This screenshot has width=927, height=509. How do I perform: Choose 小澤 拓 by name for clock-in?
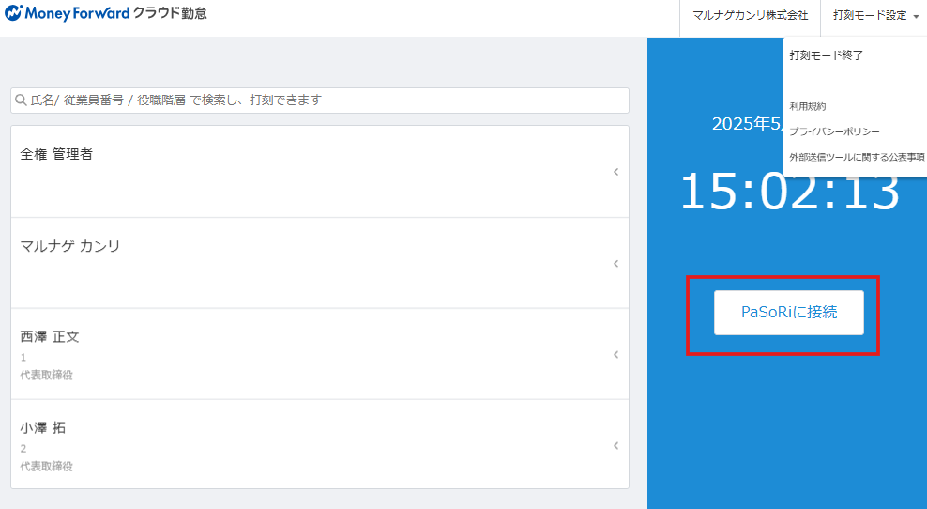point(43,427)
